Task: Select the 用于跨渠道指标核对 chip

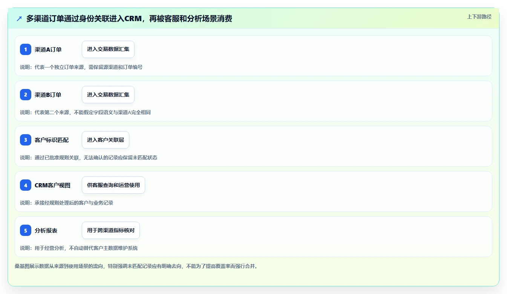Action: click(x=111, y=230)
